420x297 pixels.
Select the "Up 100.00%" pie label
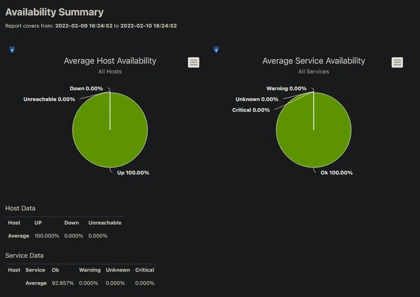(x=133, y=173)
